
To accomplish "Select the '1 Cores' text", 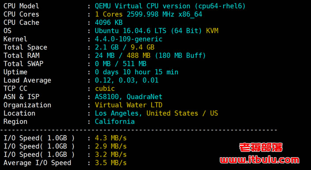I will pyautogui.click(x=109, y=14).
